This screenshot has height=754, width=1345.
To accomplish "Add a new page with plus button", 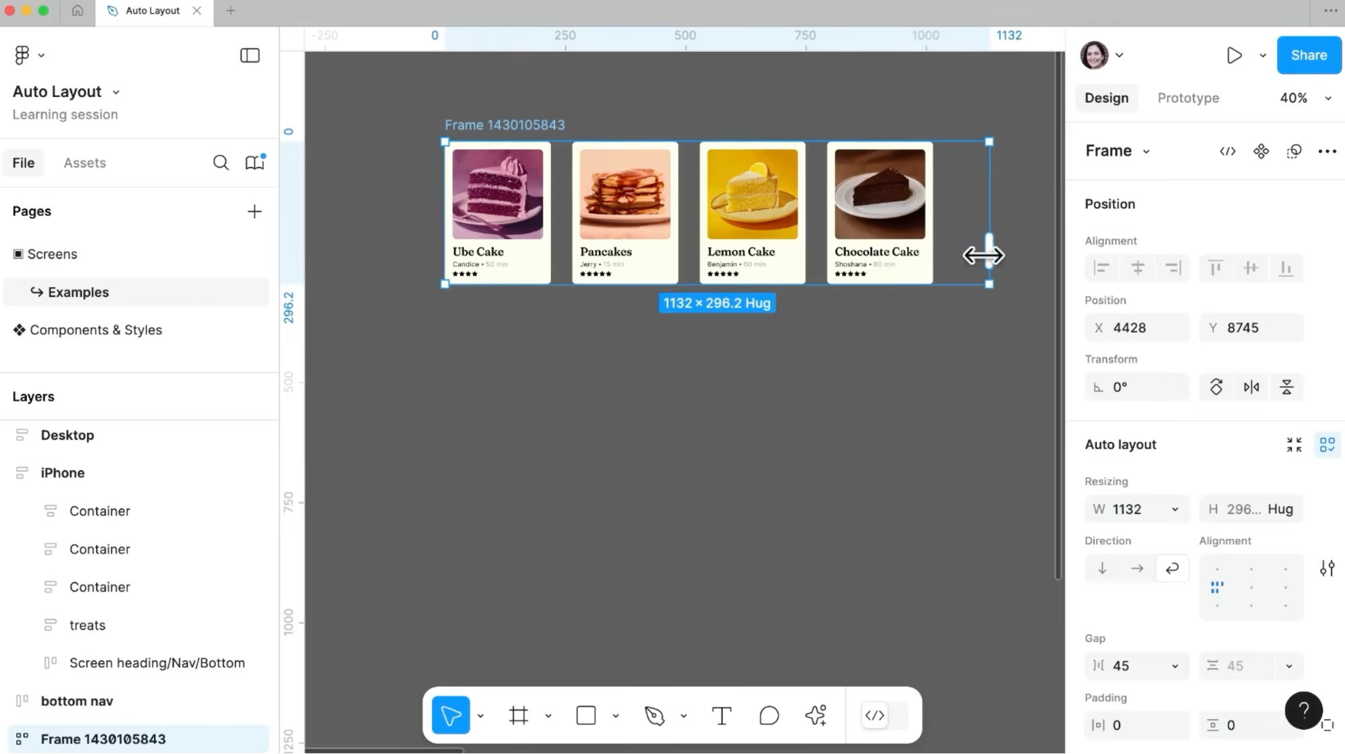I will (254, 212).
